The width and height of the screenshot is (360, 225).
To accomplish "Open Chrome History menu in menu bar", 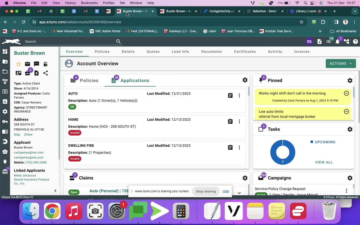I will (70, 3).
